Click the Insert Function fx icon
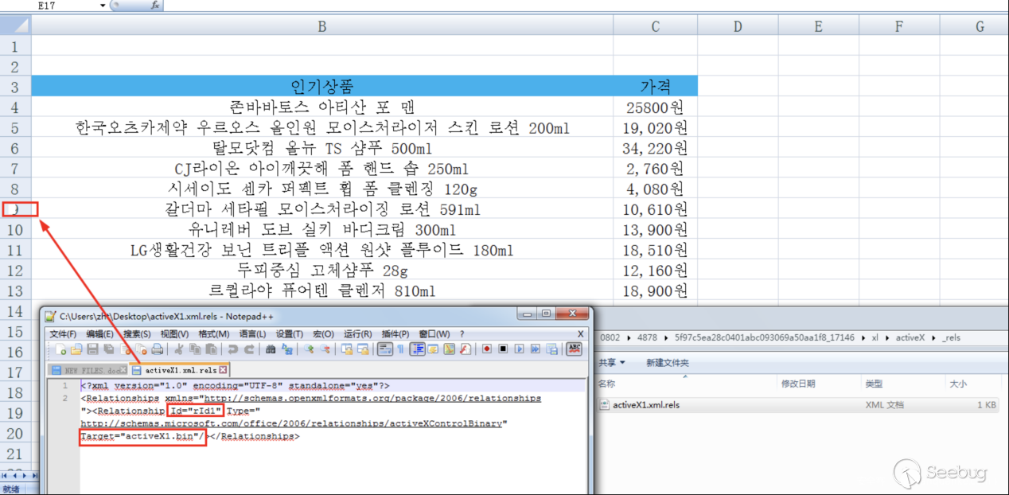The image size is (1009, 495). point(154,6)
